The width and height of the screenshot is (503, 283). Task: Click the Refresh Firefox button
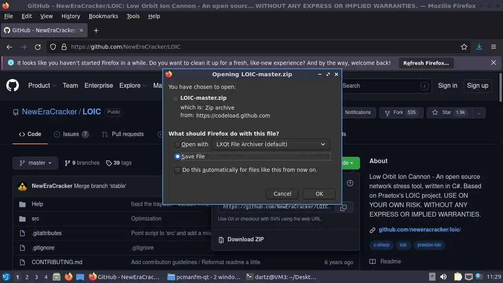(426, 63)
